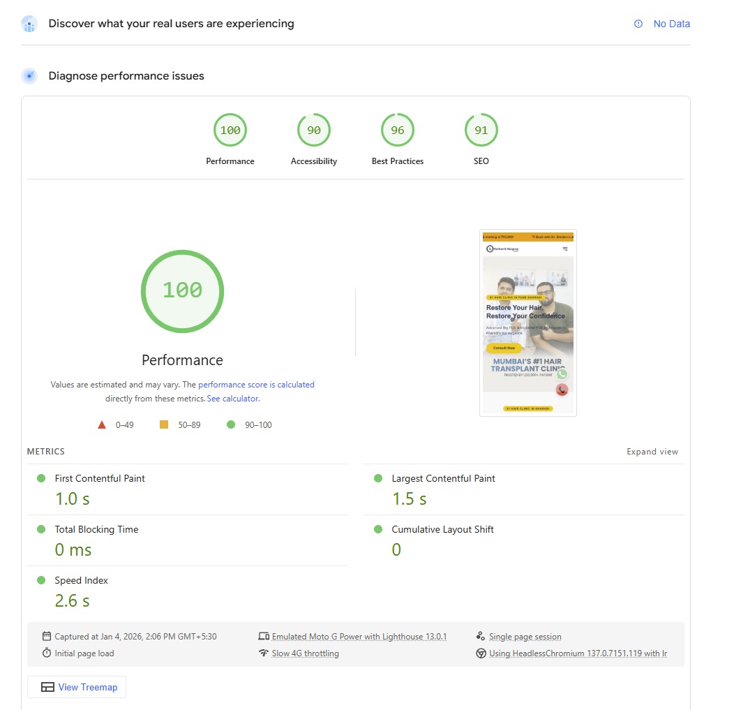Viewport: 734px width, 710px height.
Task: Click the stopwatch icon beside Initial page load
Action: point(47,653)
